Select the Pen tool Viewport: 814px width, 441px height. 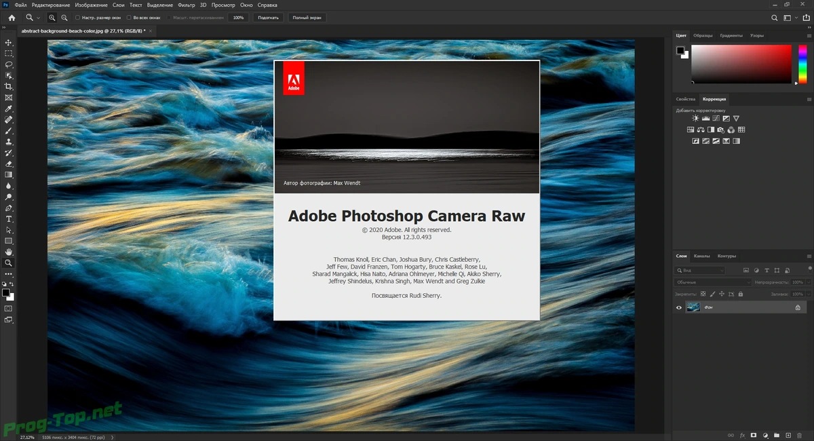9,208
